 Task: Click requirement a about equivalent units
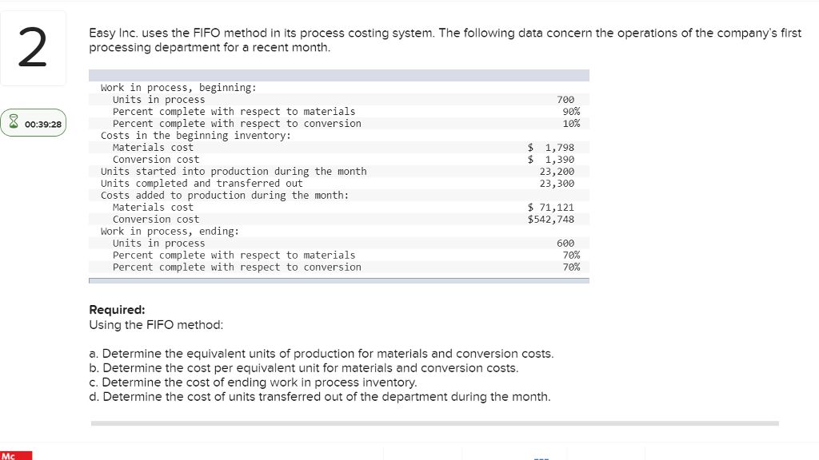tap(321, 354)
